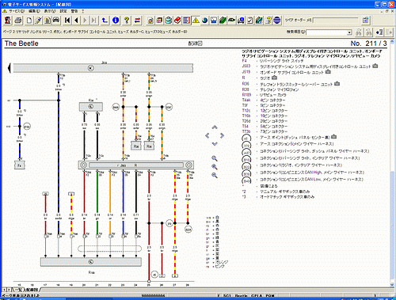Click the red figure icon at toolbar start
Viewport: 396px width, 300px height.
[x=8, y=21]
